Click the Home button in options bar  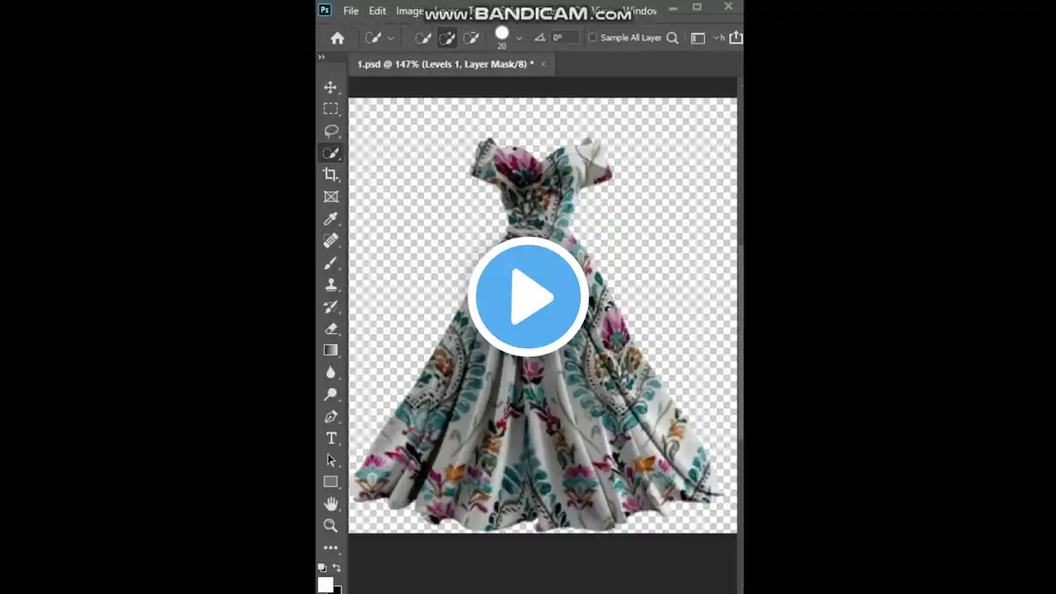click(337, 37)
